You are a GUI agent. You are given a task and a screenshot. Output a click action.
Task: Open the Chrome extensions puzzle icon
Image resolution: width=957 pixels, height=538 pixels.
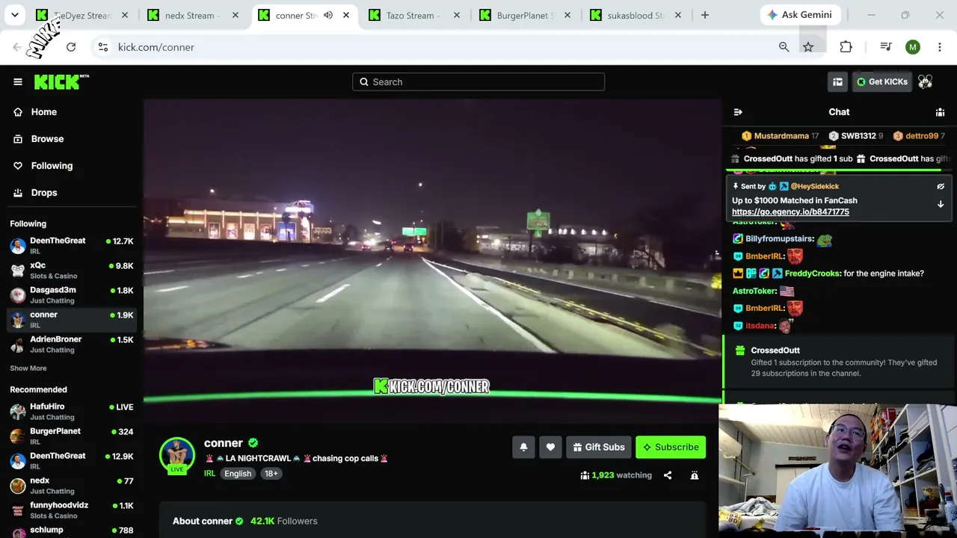tap(846, 47)
